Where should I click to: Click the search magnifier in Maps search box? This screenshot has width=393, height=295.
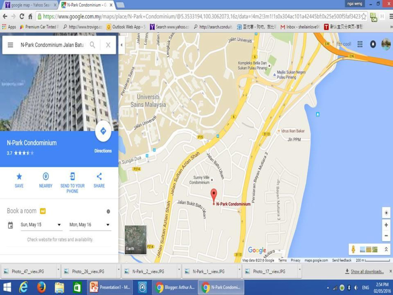coord(92,45)
